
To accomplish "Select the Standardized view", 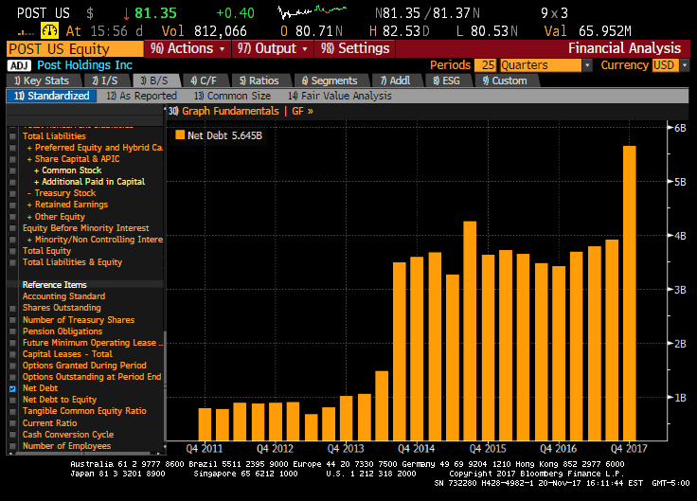I will coord(51,96).
